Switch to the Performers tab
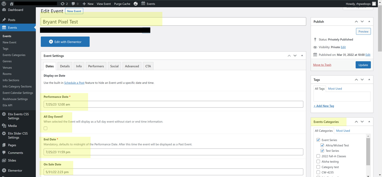The image size is (382, 177). pyautogui.click(x=96, y=66)
